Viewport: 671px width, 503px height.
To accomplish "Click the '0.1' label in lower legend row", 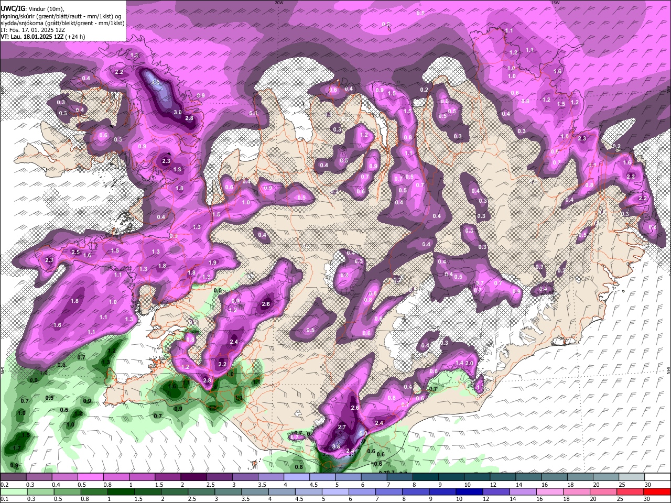I will pos(4,499).
